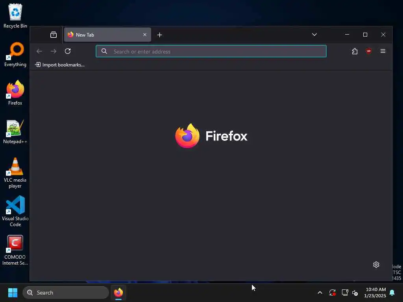Open the Firefox application menu
403x302 pixels.
383,51
